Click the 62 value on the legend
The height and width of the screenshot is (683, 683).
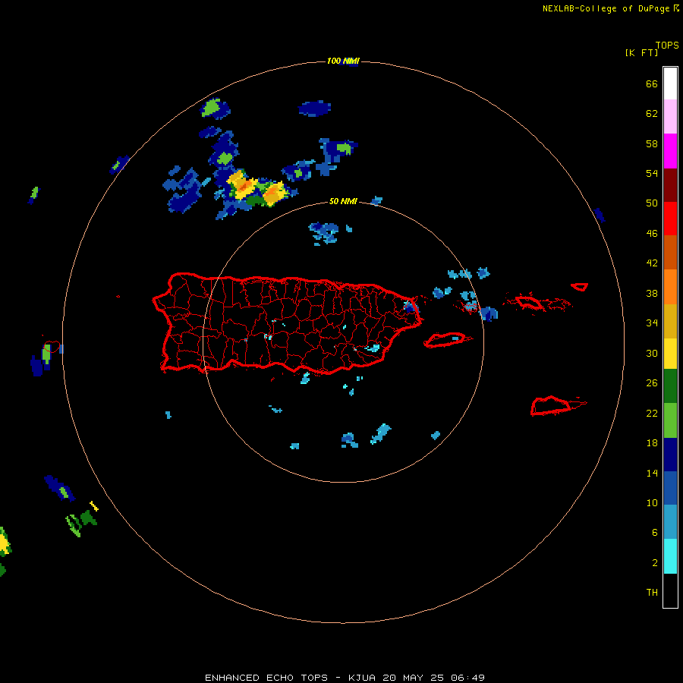(652, 114)
